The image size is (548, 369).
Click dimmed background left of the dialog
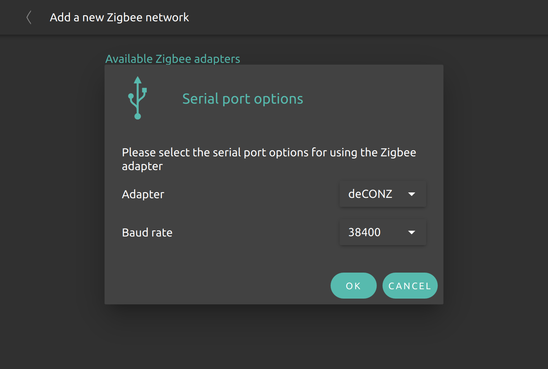[52, 202]
